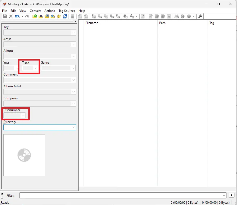Image resolution: width=237 pixels, height=205 pixels.
Task: Click the arrow button right of Filter
Action: pyautogui.click(x=231, y=195)
